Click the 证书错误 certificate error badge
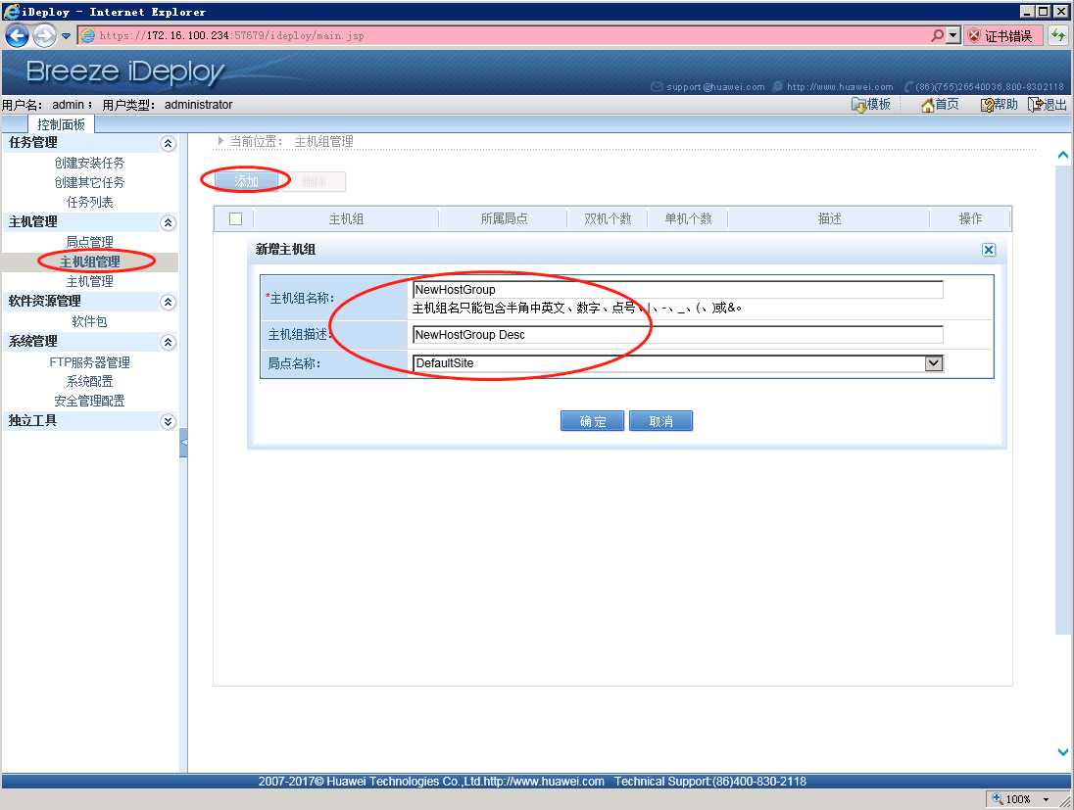 click(1003, 35)
